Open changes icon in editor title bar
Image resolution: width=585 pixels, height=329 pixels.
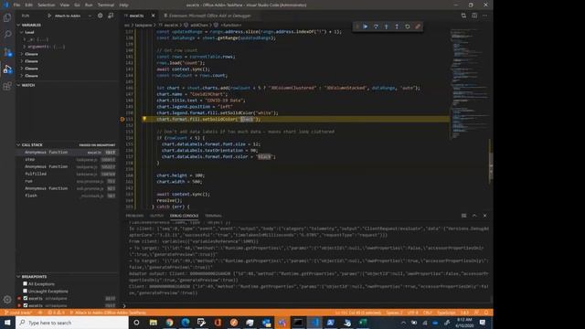[463, 16]
